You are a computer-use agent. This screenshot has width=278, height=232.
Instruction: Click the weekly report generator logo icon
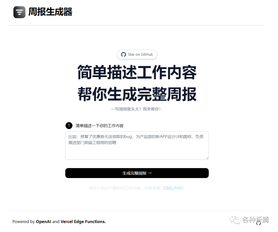pos(19,12)
